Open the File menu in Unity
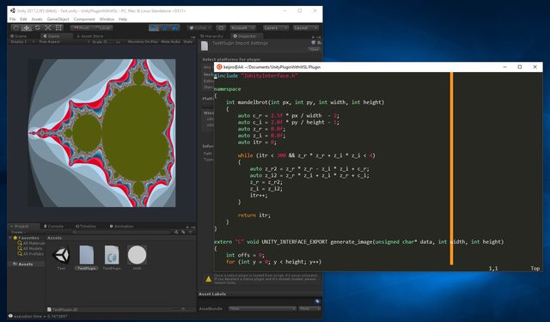550x322 pixels. (12, 19)
